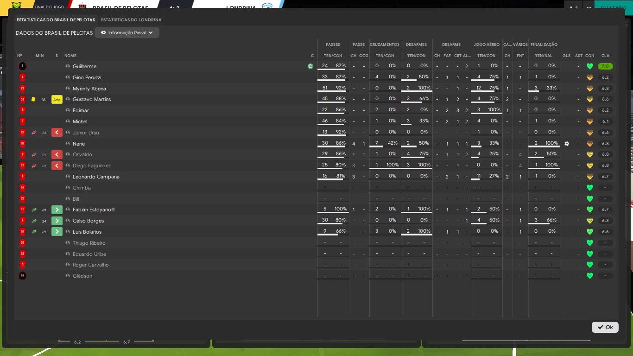Open player Guilherme's name link
This screenshot has width=633, height=356.
point(84,66)
